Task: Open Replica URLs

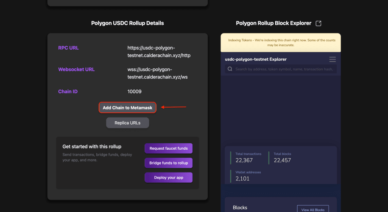Action: point(128,123)
